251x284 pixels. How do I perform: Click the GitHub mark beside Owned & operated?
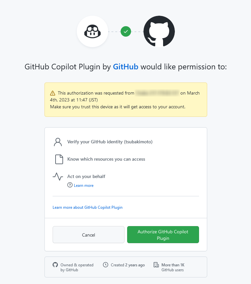[x=55, y=265]
